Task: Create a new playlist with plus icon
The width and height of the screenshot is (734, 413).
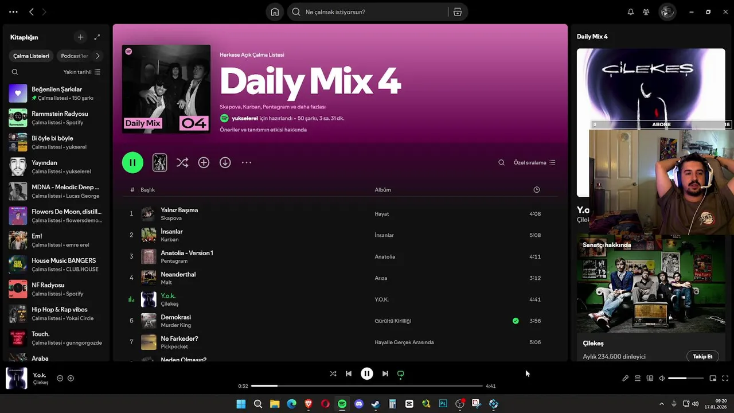Action: point(80,37)
